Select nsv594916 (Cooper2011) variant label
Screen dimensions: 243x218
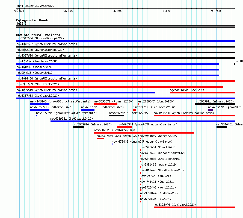[x=34, y=73]
